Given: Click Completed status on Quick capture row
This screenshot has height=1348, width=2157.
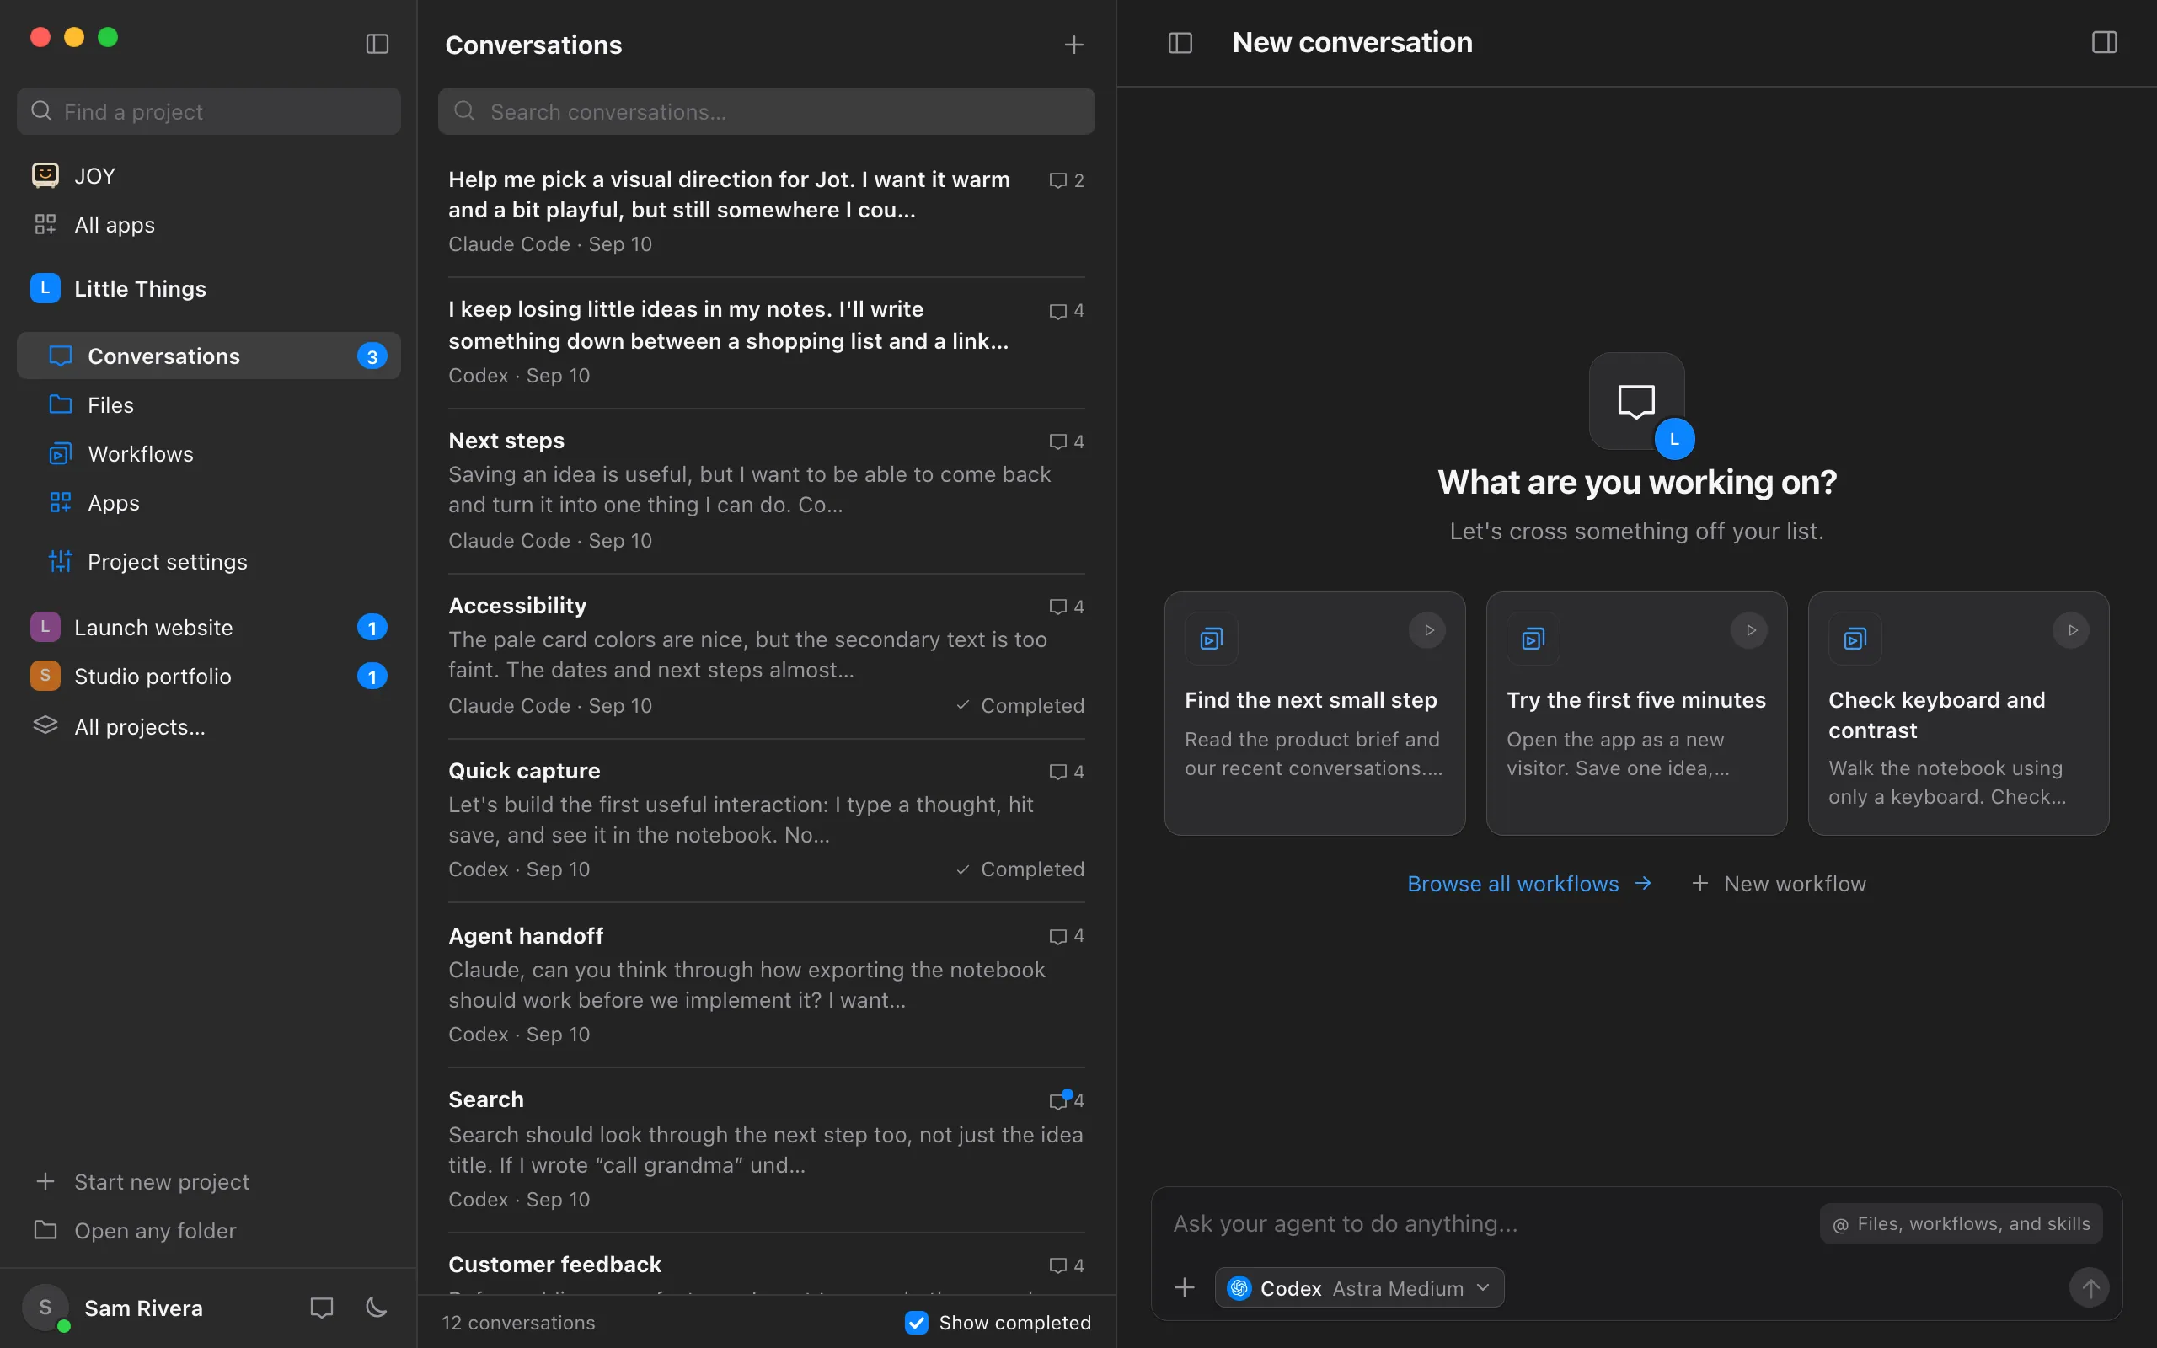Looking at the screenshot, I should (1020, 869).
